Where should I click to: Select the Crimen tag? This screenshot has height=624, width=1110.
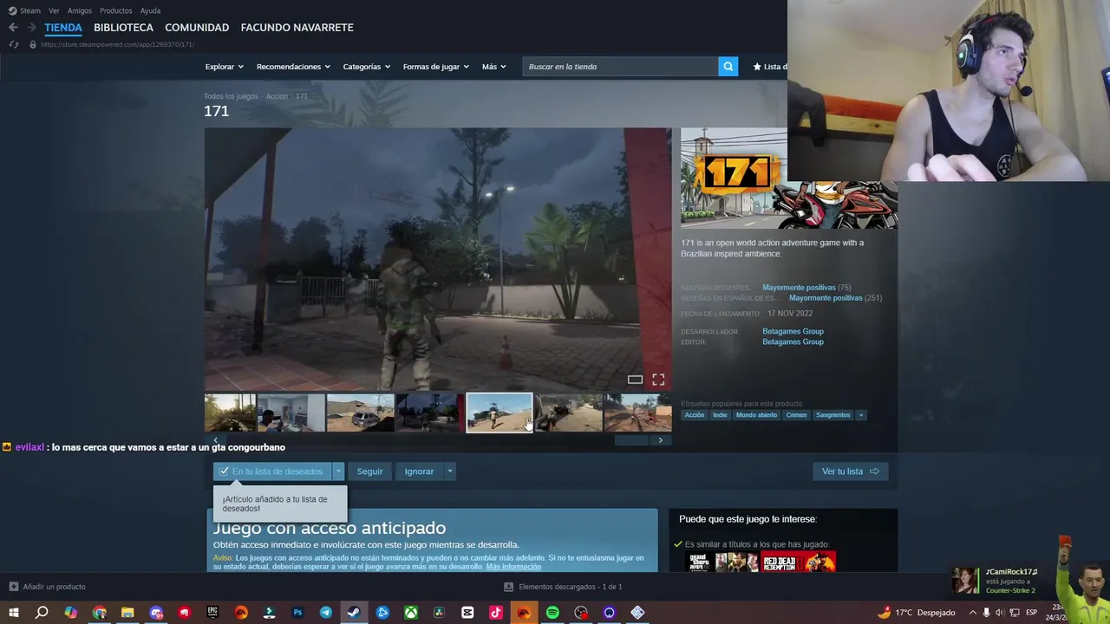click(x=796, y=415)
